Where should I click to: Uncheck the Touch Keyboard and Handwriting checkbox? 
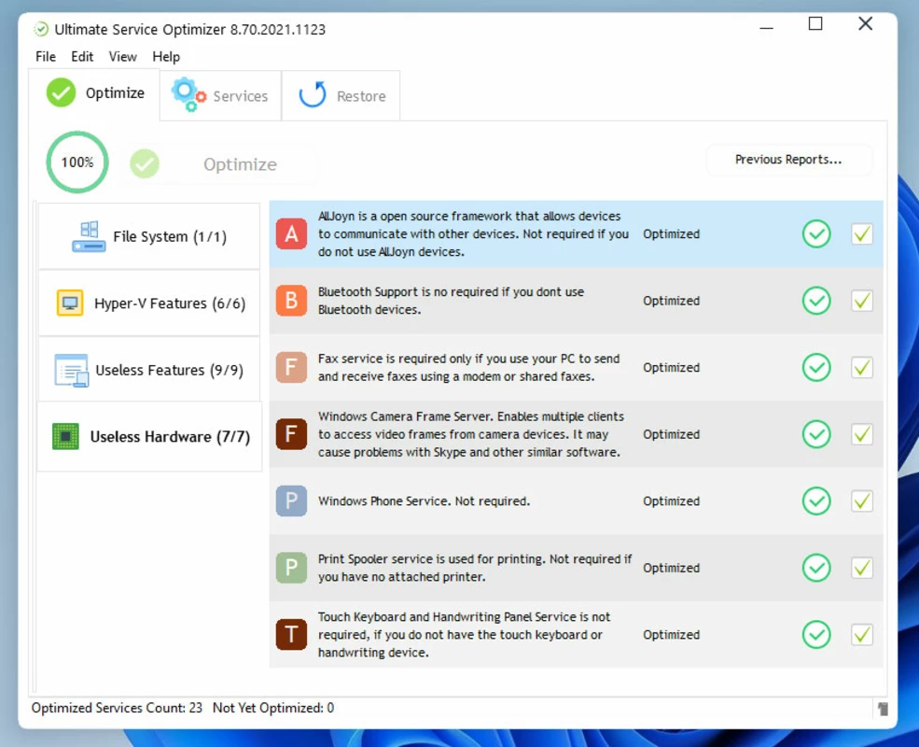point(862,634)
